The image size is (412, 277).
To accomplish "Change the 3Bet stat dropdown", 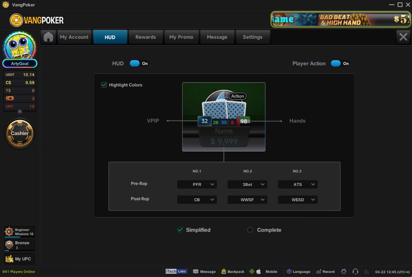I will click(247, 184).
